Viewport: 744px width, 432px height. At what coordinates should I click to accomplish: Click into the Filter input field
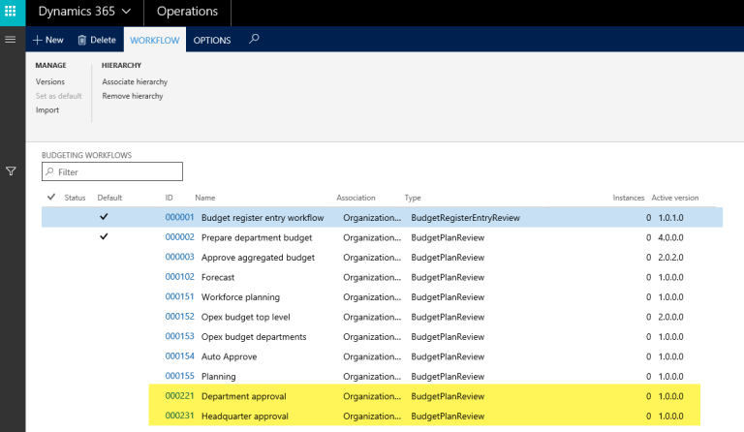(116, 171)
